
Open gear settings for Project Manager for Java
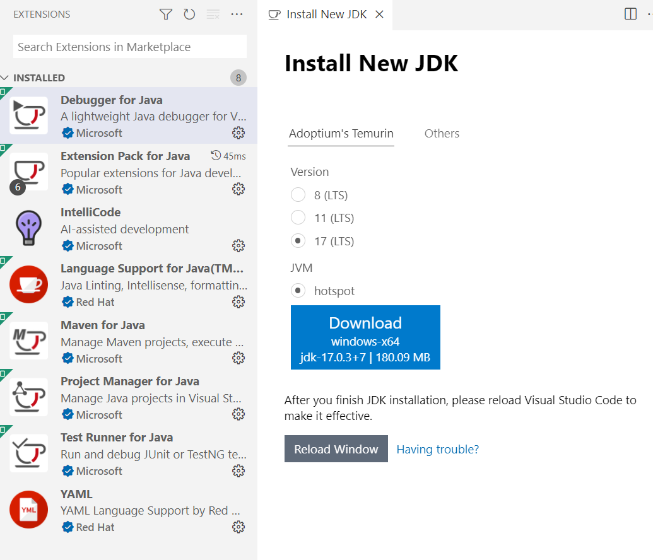[238, 414]
